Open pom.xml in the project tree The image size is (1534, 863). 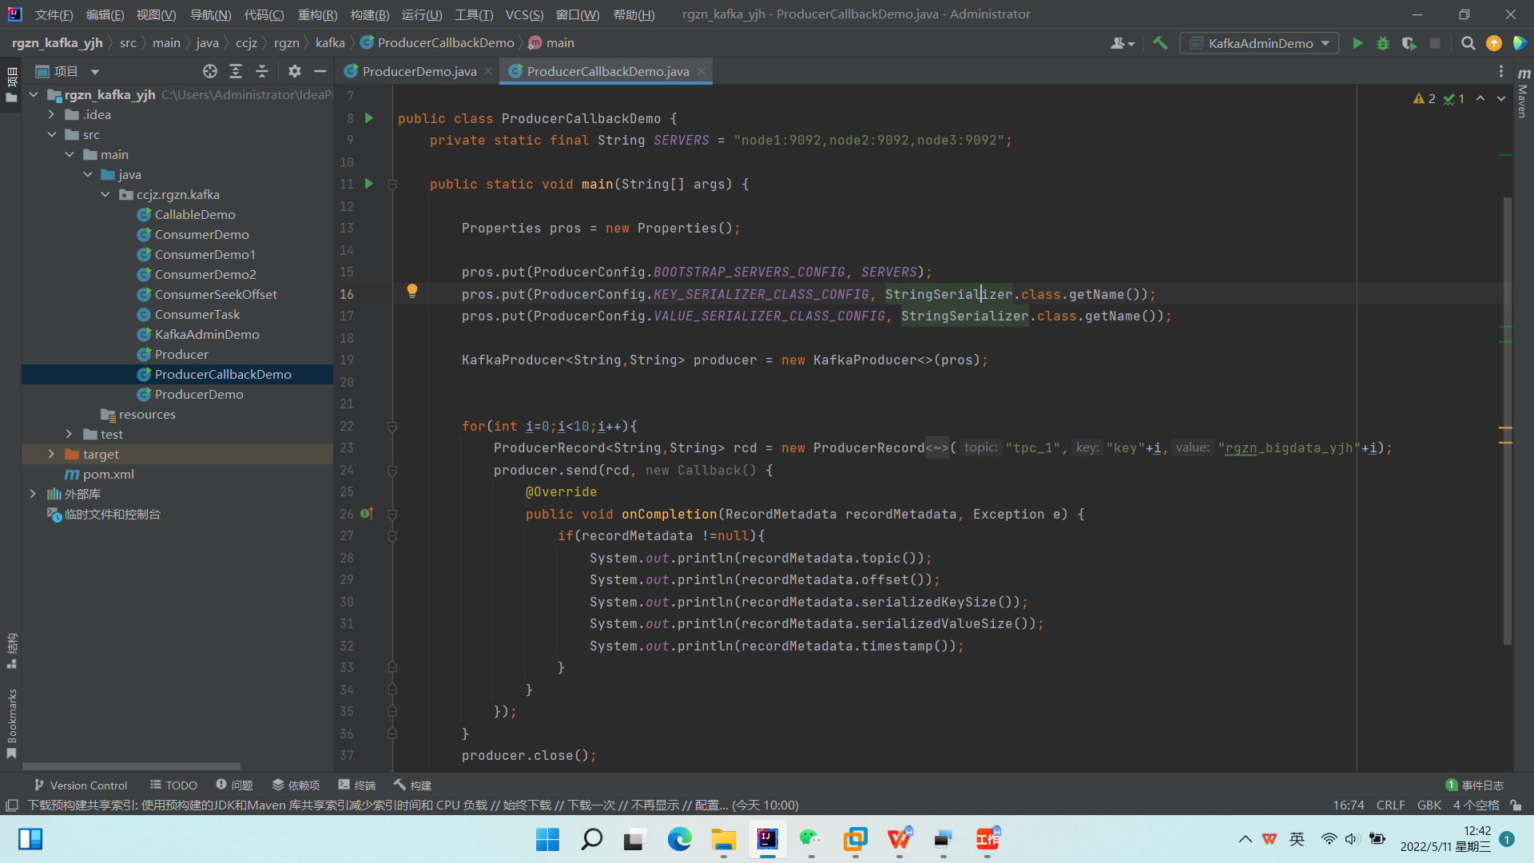coord(108,474)
